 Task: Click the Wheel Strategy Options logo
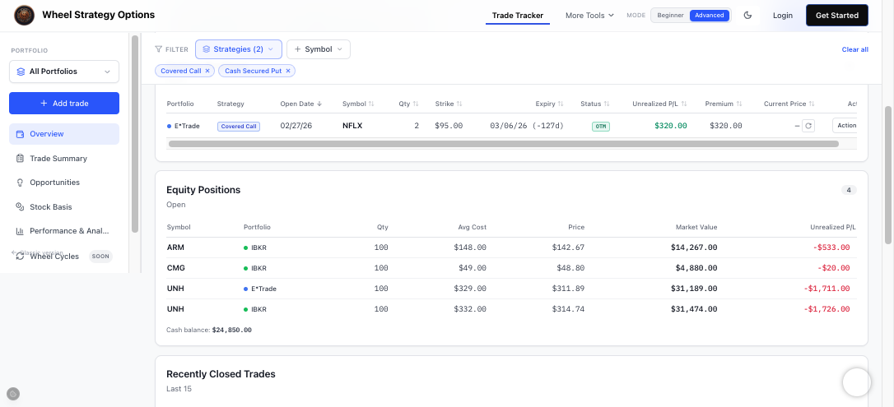(24, 16)
